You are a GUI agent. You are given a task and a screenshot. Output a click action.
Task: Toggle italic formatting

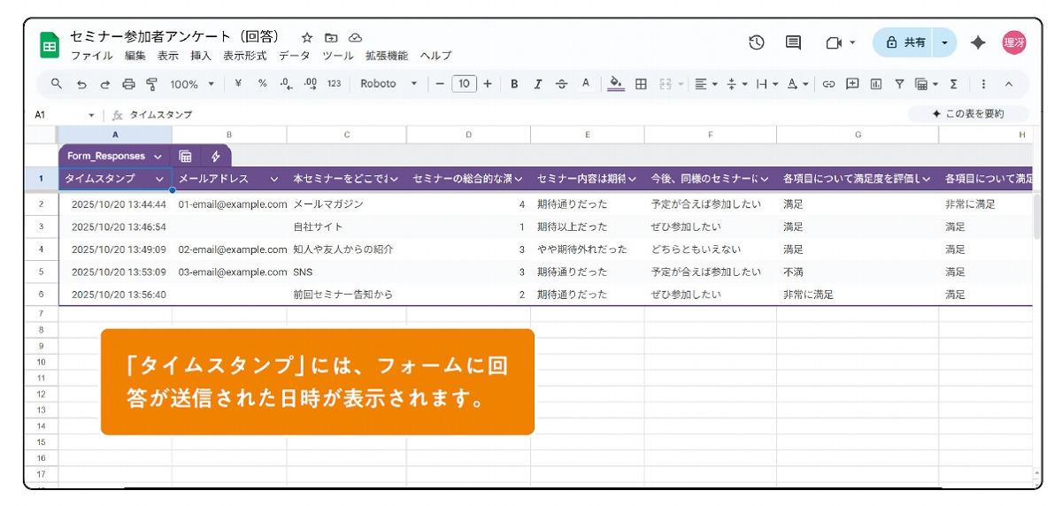coord(537,85)
